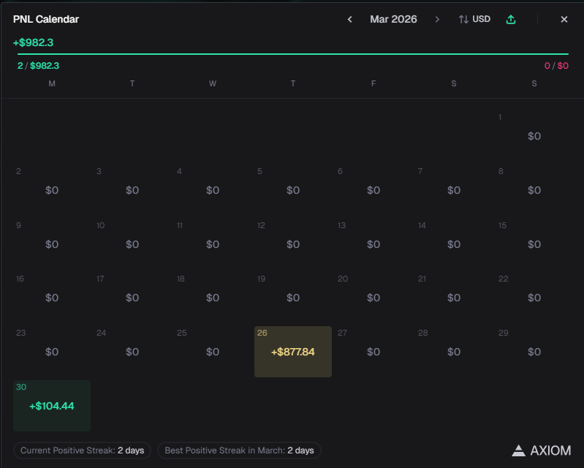Select the March 10 day cell
Viewport: 584px width, 468px height.
132,244
